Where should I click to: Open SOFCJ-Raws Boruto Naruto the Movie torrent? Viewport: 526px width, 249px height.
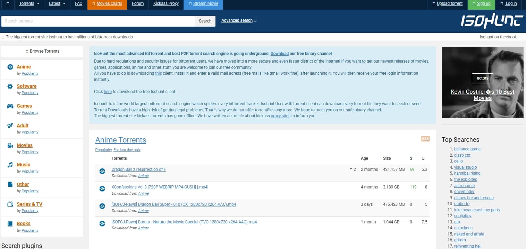coord(184,222)
